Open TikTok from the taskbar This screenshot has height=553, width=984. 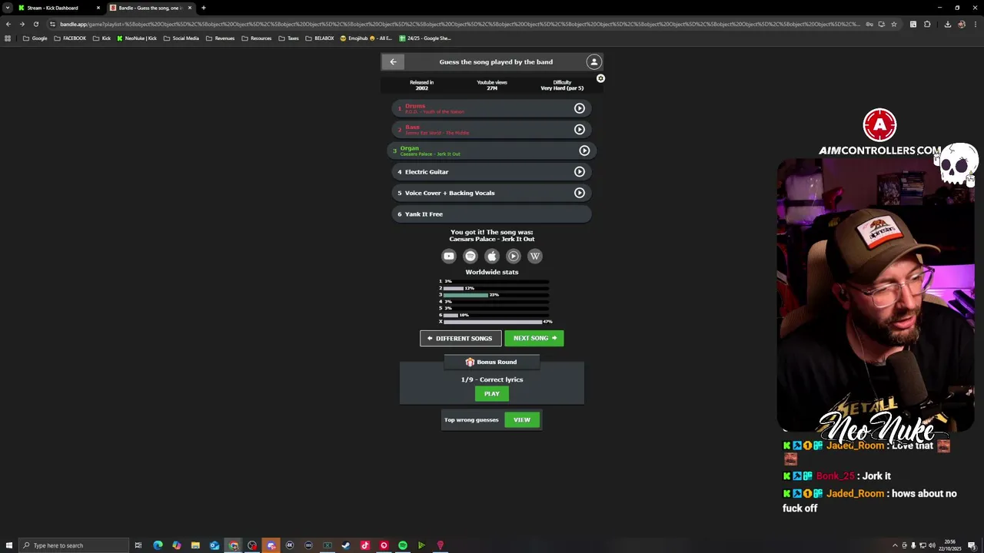[x=365, y=545]
